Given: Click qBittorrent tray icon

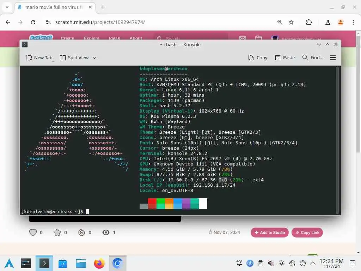Looking at the screenshot, I should point(250,263).
